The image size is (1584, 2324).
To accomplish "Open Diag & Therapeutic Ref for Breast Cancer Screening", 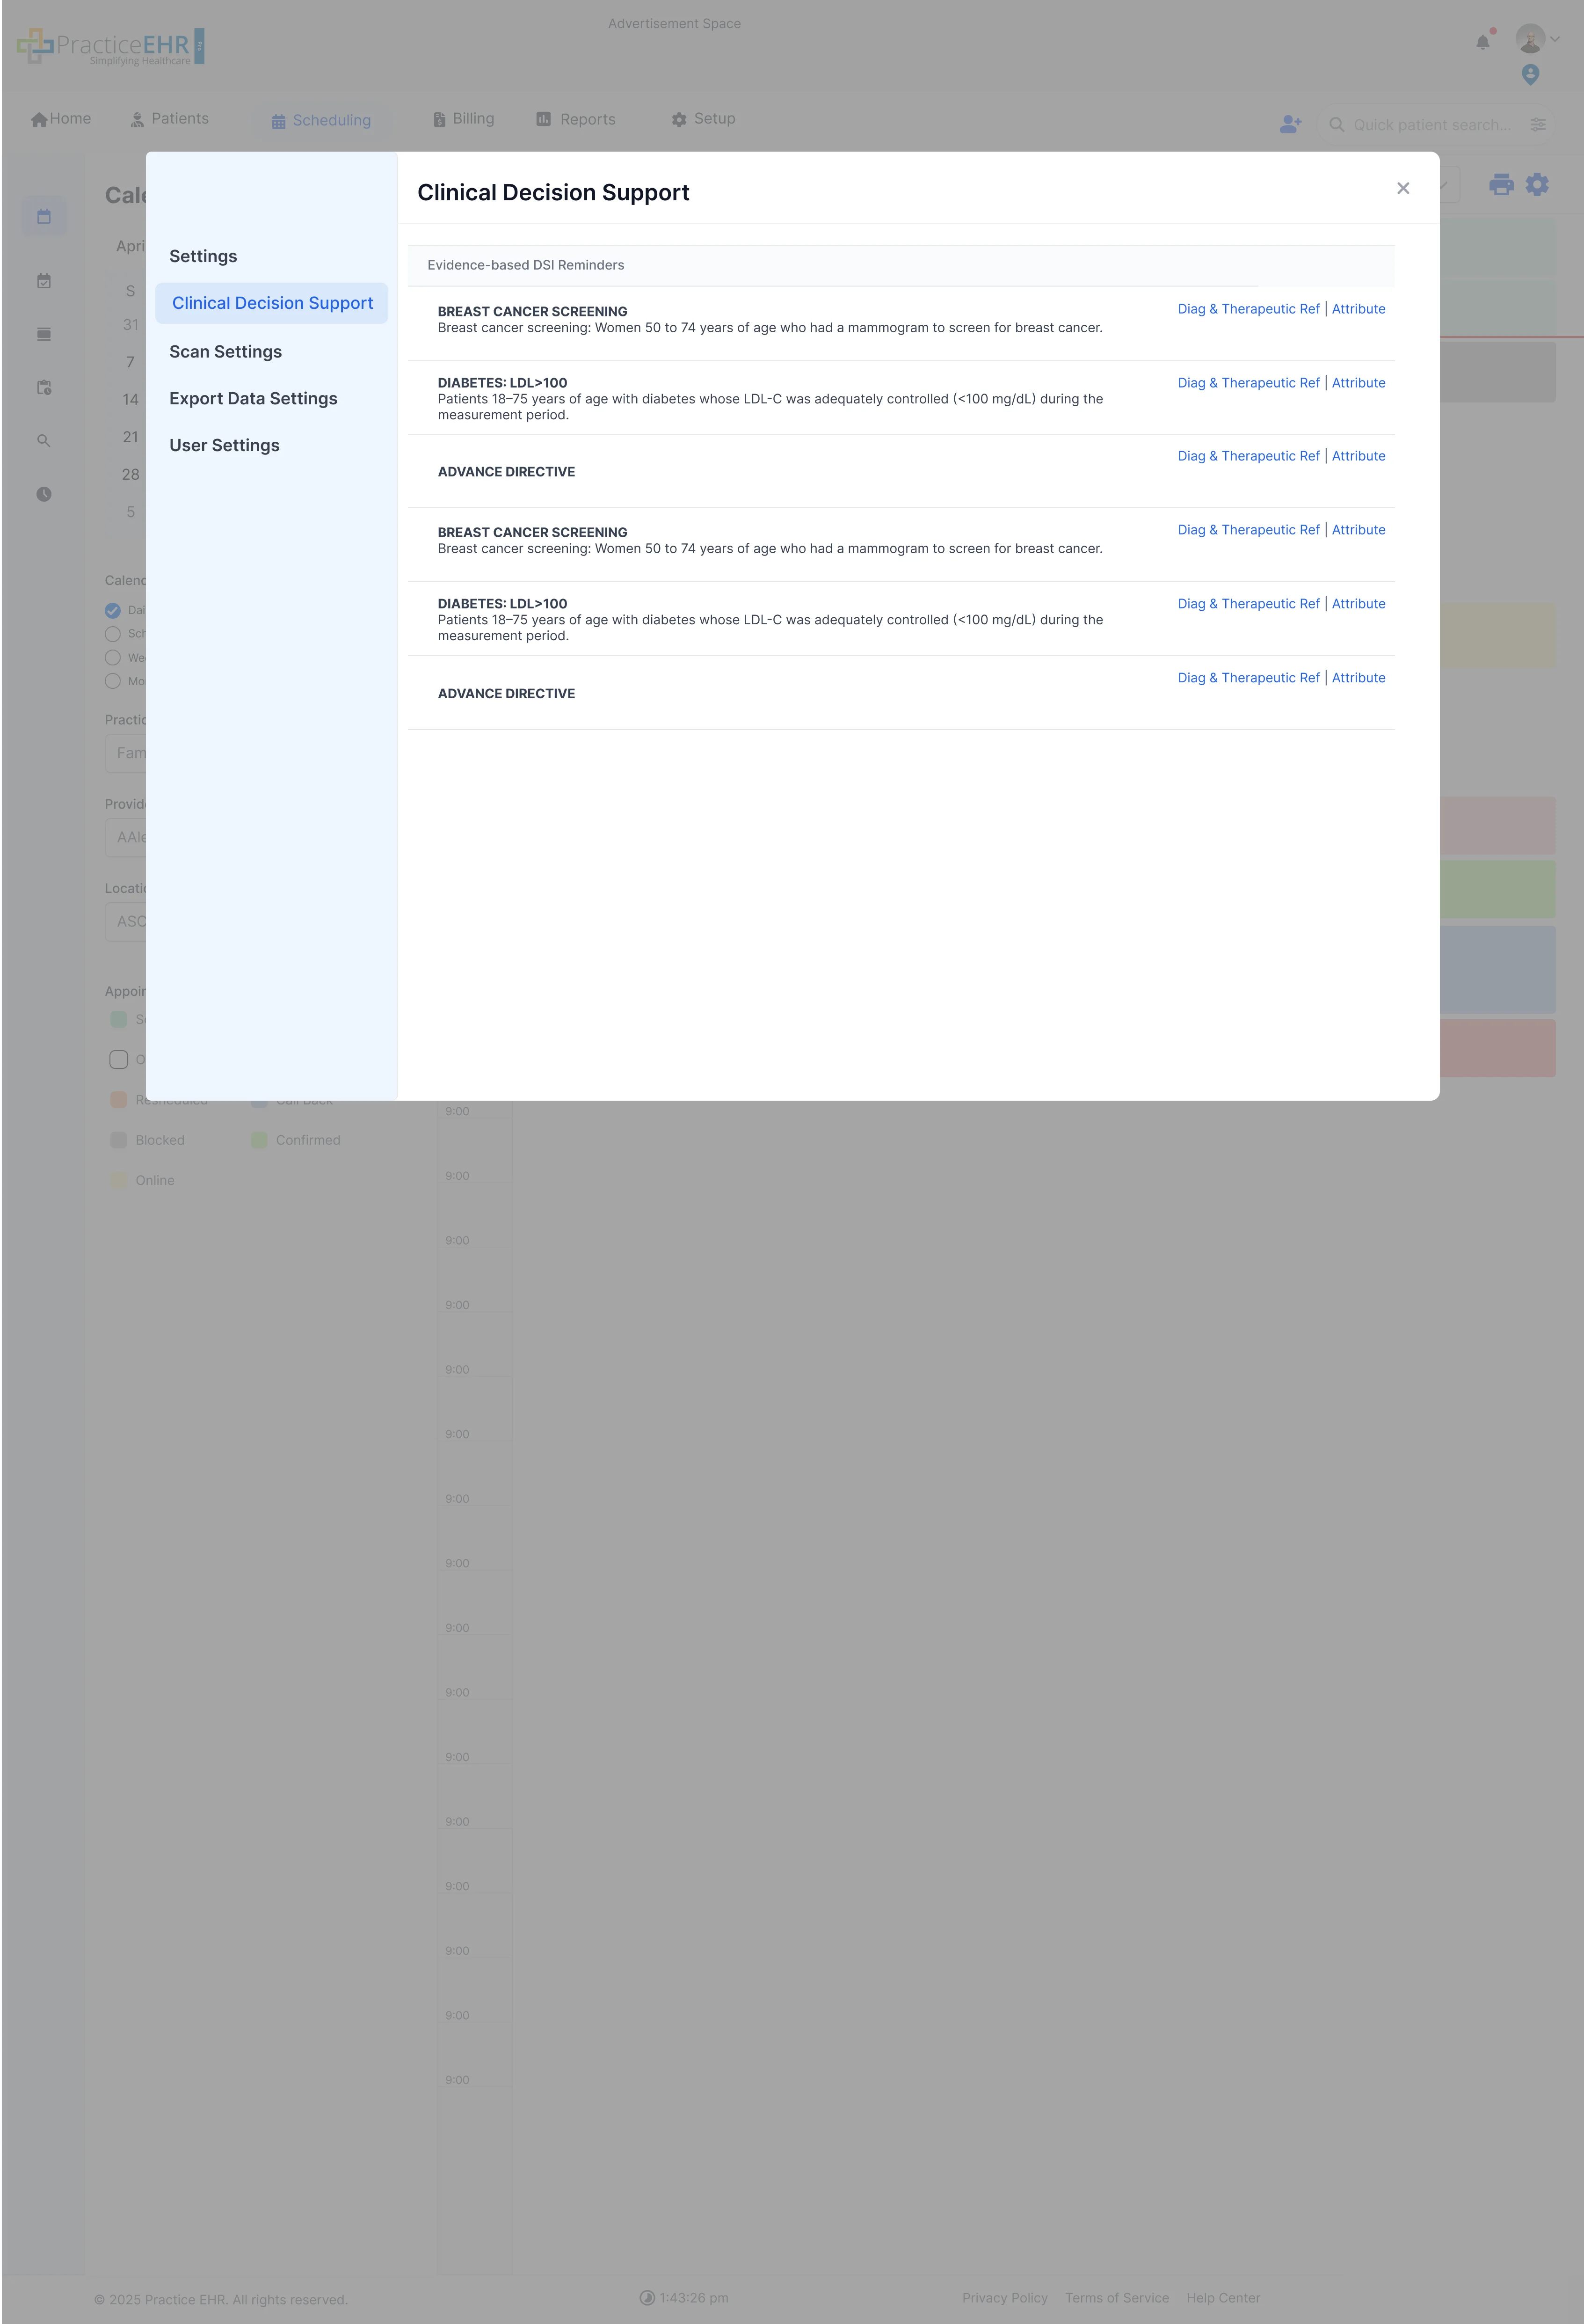I will click(x=1248, y=308).
